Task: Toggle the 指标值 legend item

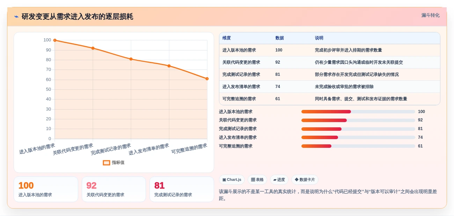Action: [x=113, y=162]
